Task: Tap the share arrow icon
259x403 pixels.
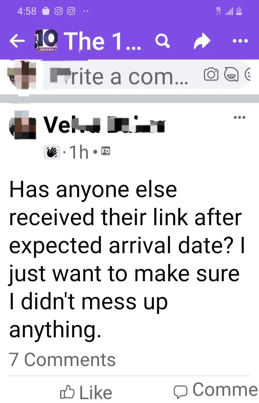Action: (x=202, y=41)
